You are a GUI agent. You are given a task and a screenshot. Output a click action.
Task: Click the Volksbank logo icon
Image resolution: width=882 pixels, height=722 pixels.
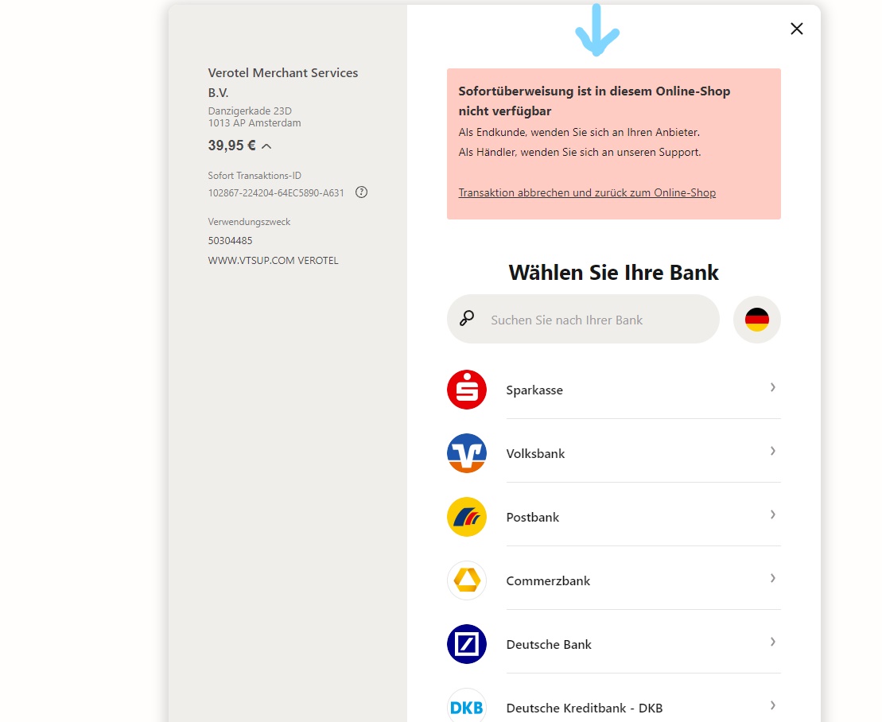click(467, 453)
